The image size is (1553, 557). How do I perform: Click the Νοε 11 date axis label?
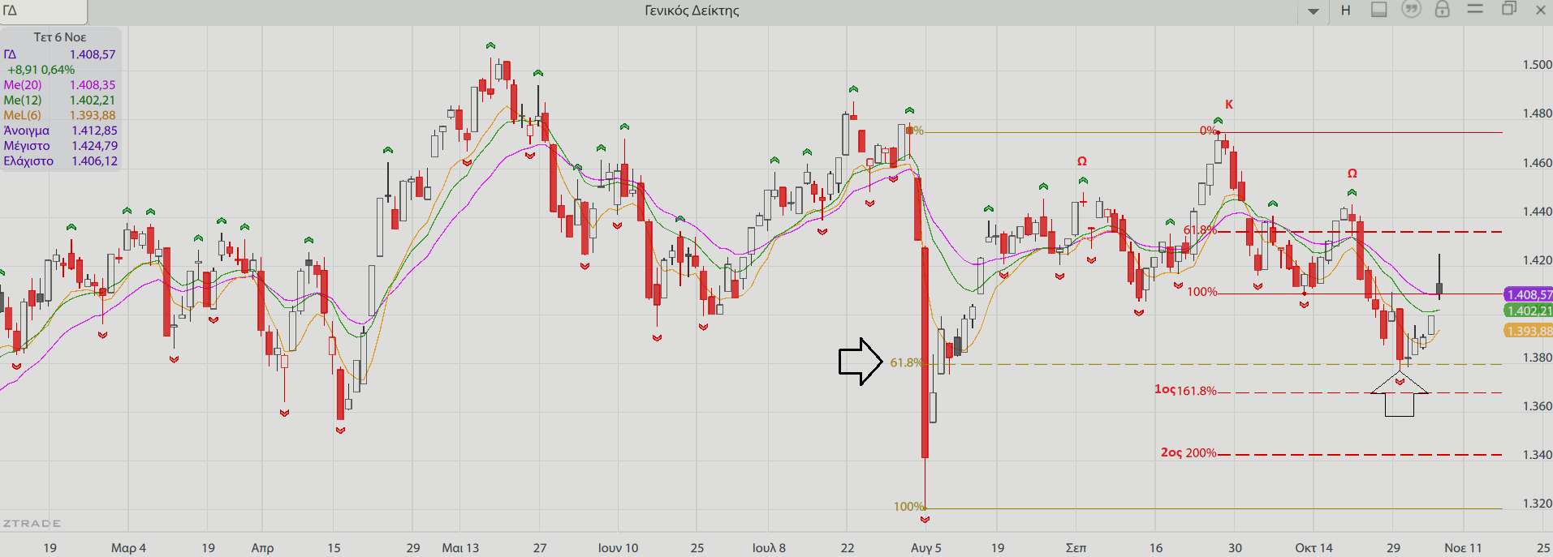(x=1463, y=548)
